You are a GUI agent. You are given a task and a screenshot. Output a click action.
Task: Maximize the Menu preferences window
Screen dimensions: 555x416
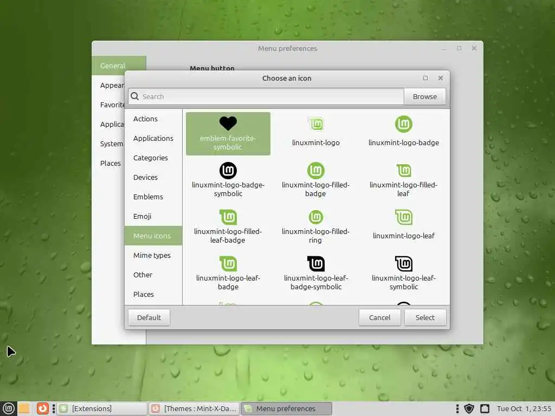point(459,48)
